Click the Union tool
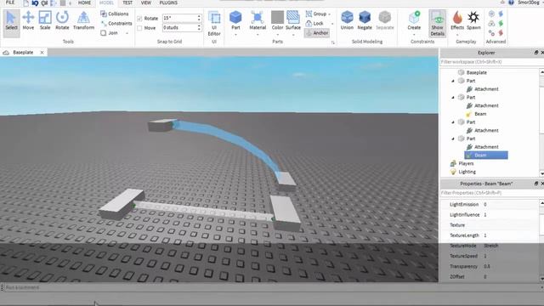 pyautogui.click(x=347, y=20)
